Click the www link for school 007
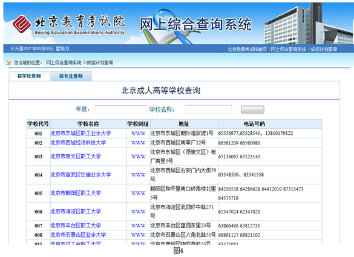 [139, 226]
